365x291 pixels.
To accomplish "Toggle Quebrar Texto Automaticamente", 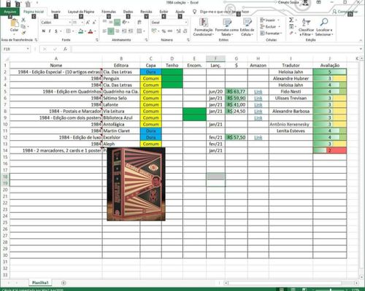I will tap(139, 23).
